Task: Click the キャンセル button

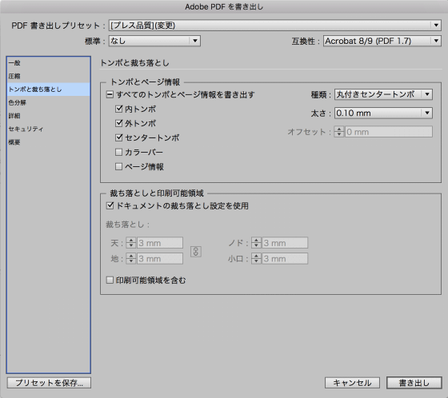Action: click(352, 383)
